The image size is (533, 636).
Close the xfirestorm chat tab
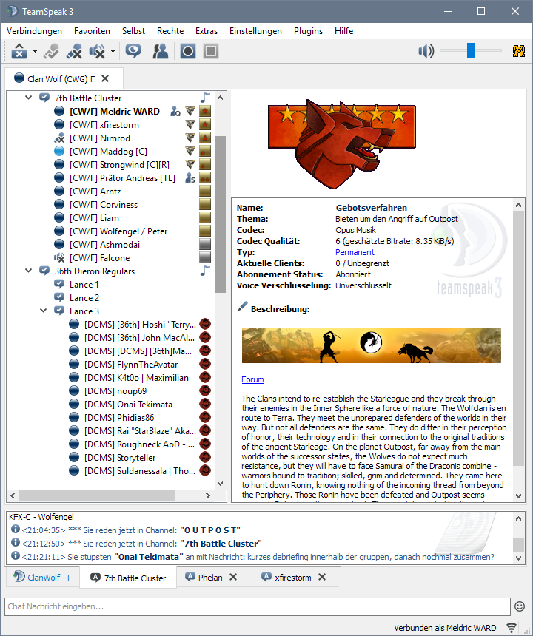pos(321,578)
